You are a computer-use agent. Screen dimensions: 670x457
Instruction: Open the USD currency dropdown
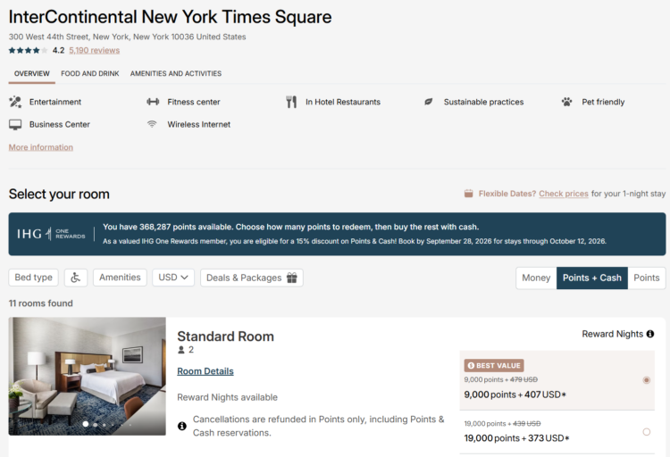coord(173,278)
